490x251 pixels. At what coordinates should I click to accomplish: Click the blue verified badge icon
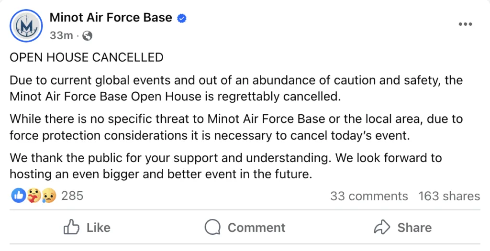pyautogui.click(x=182, y=19)
